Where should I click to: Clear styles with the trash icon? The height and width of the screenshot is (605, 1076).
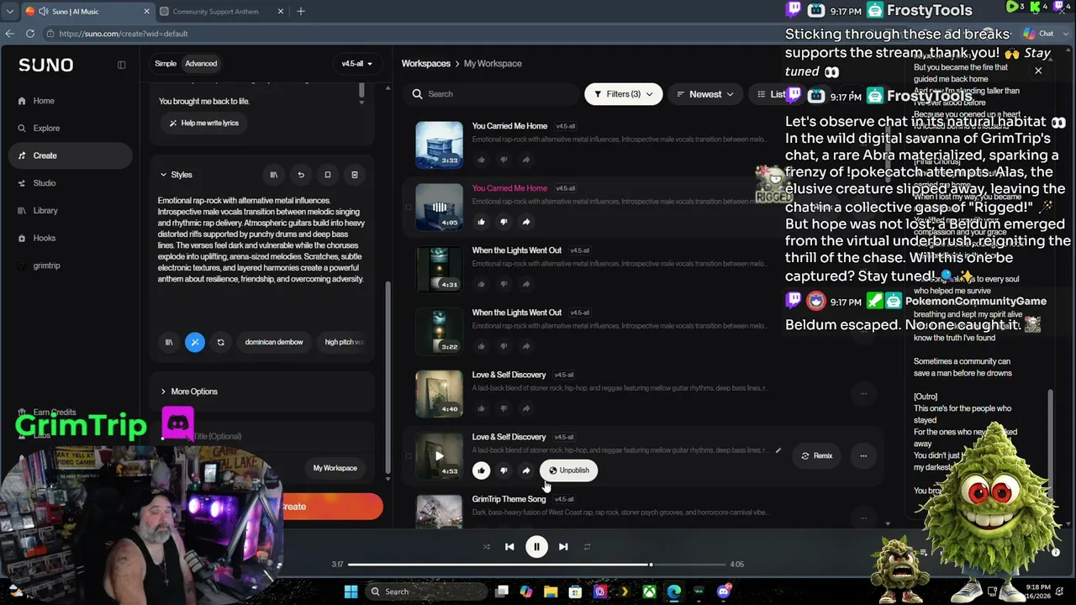(x=355, y=175)
